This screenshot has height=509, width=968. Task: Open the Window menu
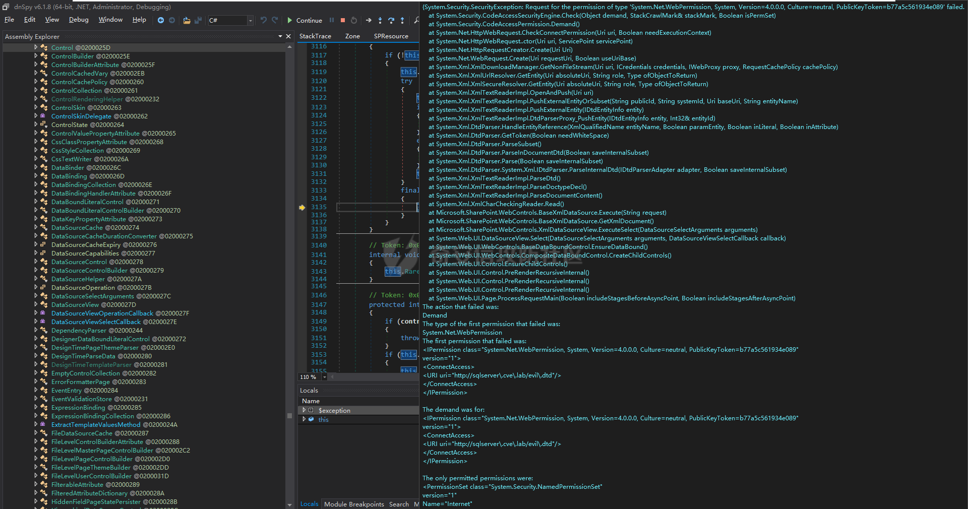click(x=110, y=20)
